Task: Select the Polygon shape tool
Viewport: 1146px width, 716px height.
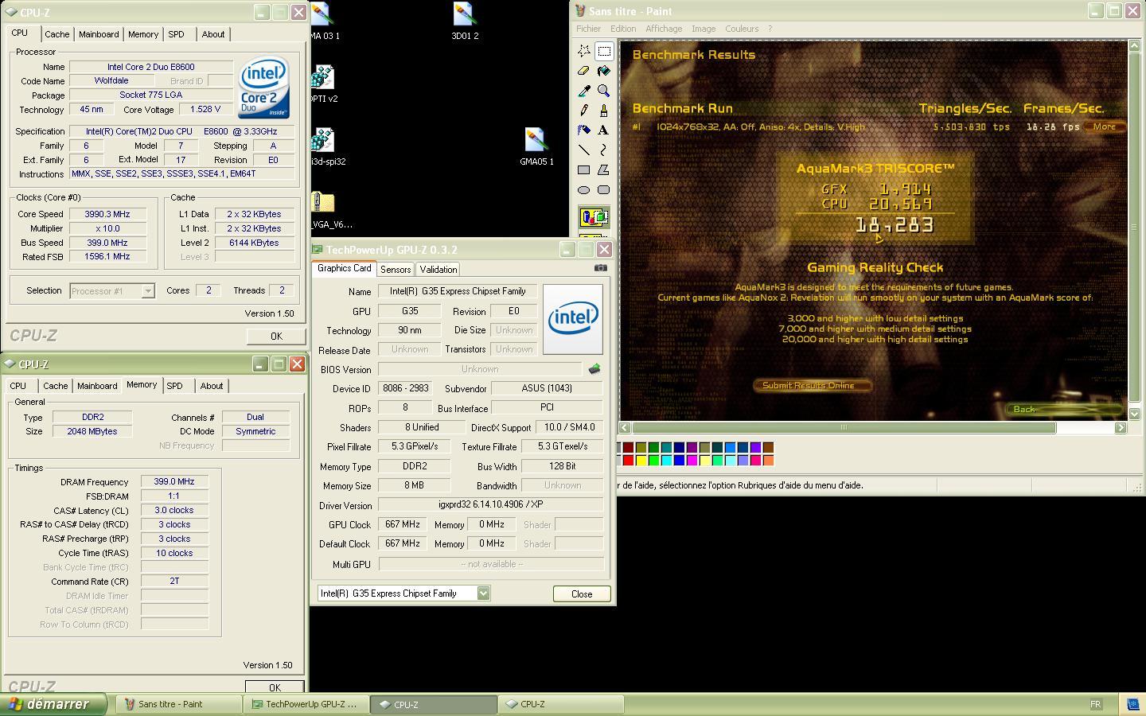Action: tap(604, 169)
